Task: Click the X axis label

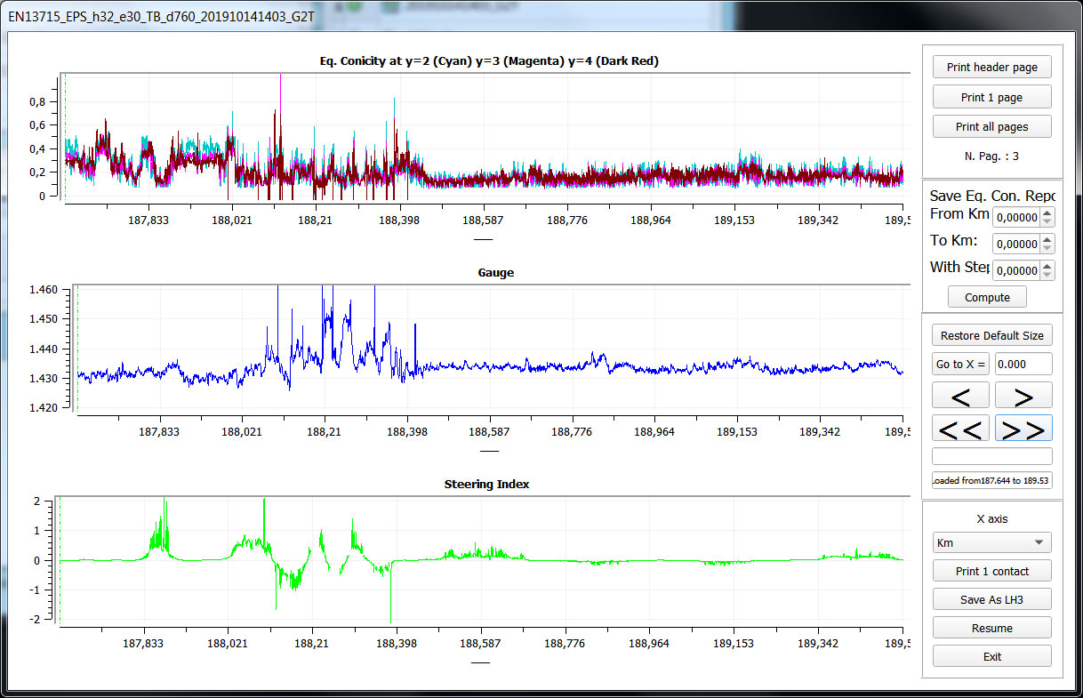Action: 992,519
